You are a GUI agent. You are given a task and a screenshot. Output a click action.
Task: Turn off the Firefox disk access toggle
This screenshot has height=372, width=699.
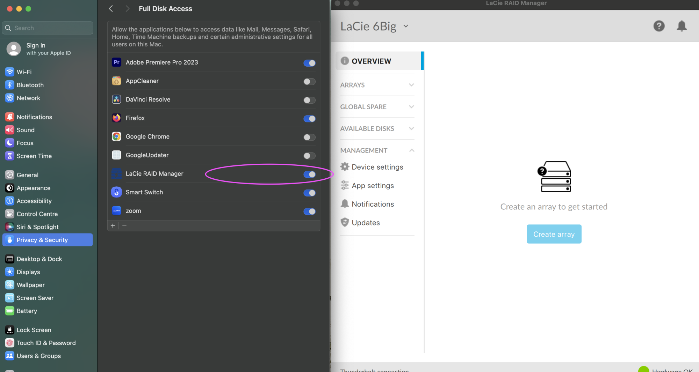coord(309,118)
